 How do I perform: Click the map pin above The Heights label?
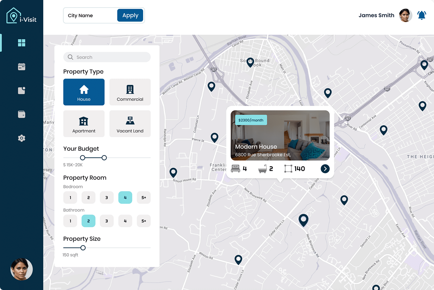(x=422, y=106)
